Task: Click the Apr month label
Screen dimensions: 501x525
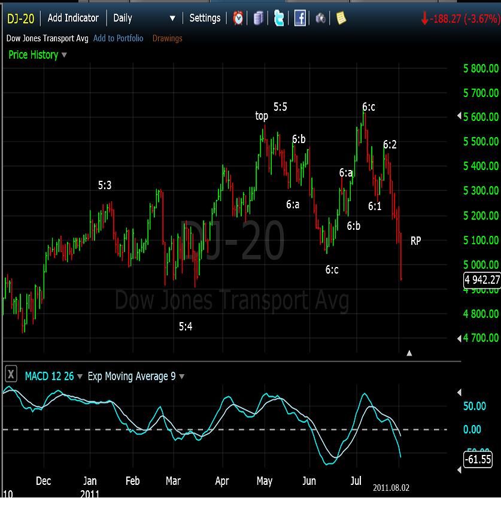Action: click(221, 481)
